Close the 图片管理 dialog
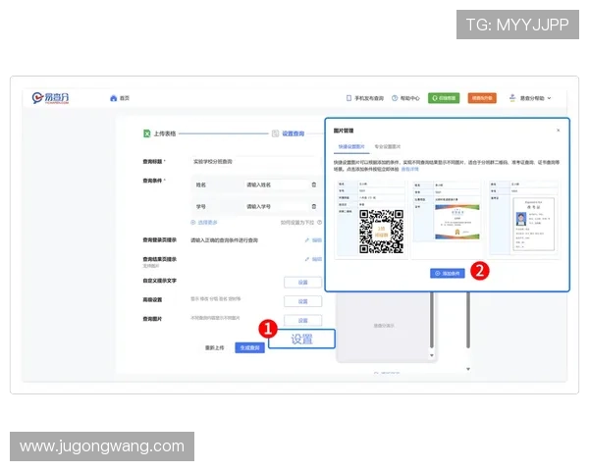 pyautogui.click(x=559, y=131)
